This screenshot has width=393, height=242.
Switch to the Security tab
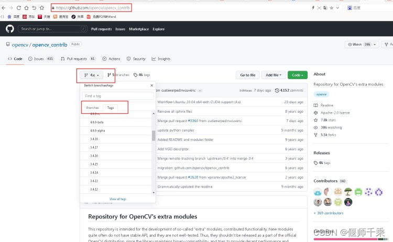(x=136, y=59)
